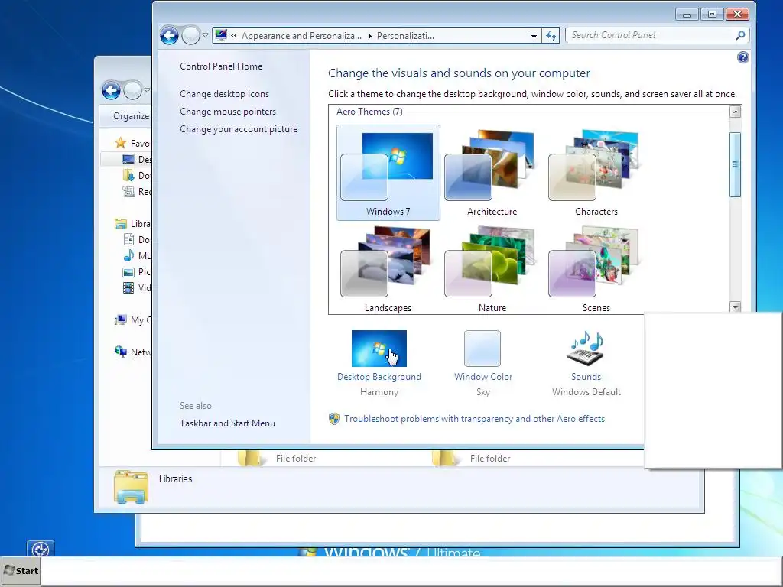Screen dimensions: 783x587
Task: Close the Personalization window
Action: click(737, 15)
